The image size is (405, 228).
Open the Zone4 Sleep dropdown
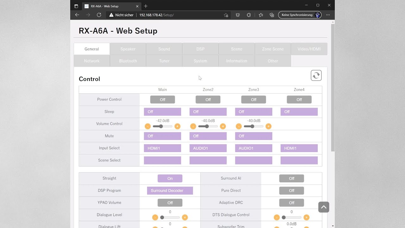(299, 111)
